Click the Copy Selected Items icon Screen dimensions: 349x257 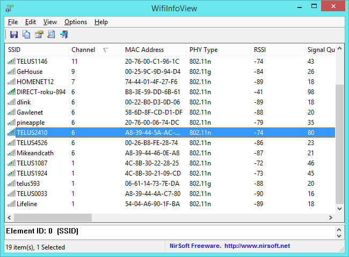tap(26, 35)
